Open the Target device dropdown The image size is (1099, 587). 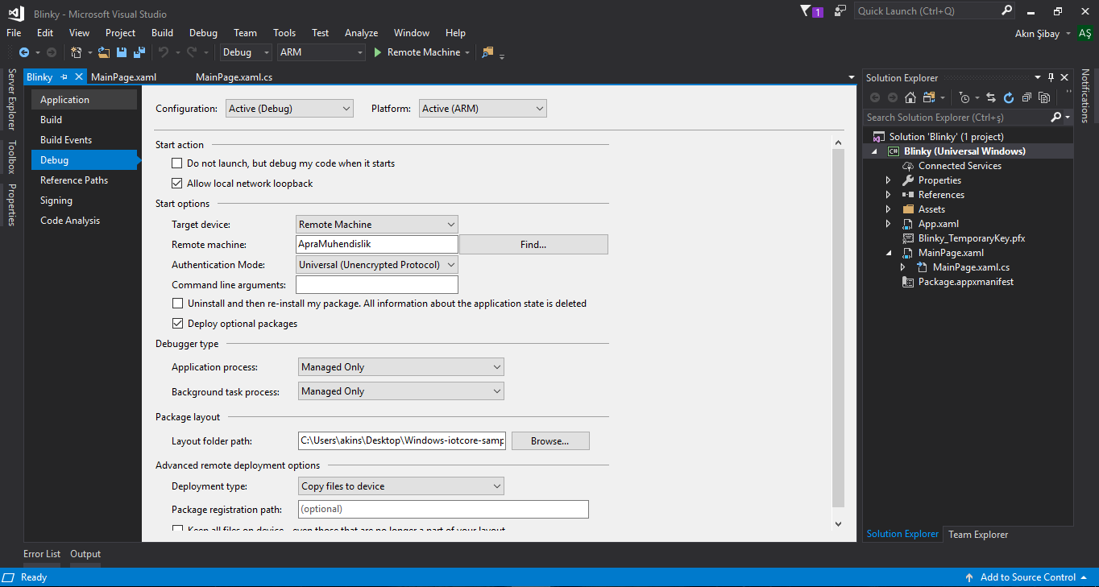[376, 225]
